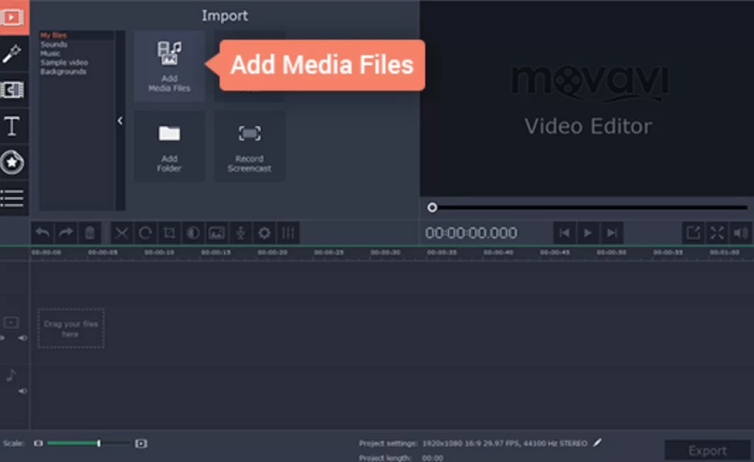Collapse the category panel with chevron
Screen dimensions: 754x462
(x=120, y=120)
